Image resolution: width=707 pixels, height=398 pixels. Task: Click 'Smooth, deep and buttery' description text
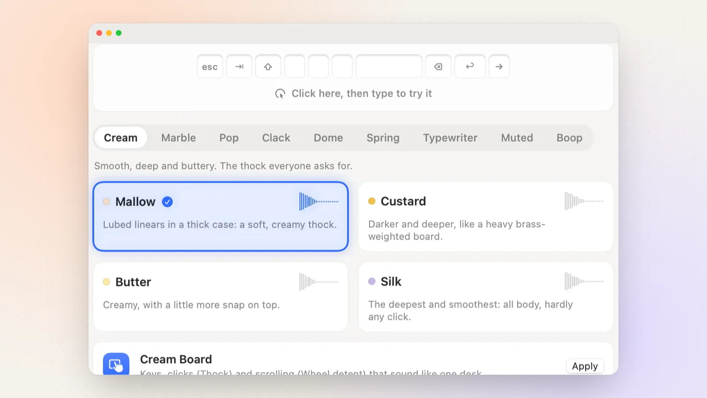(x=223, y=166)
